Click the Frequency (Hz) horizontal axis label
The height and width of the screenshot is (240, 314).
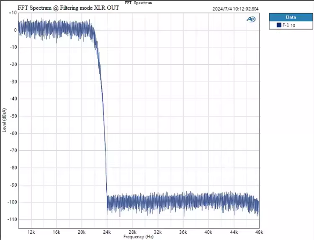(139, 237)
